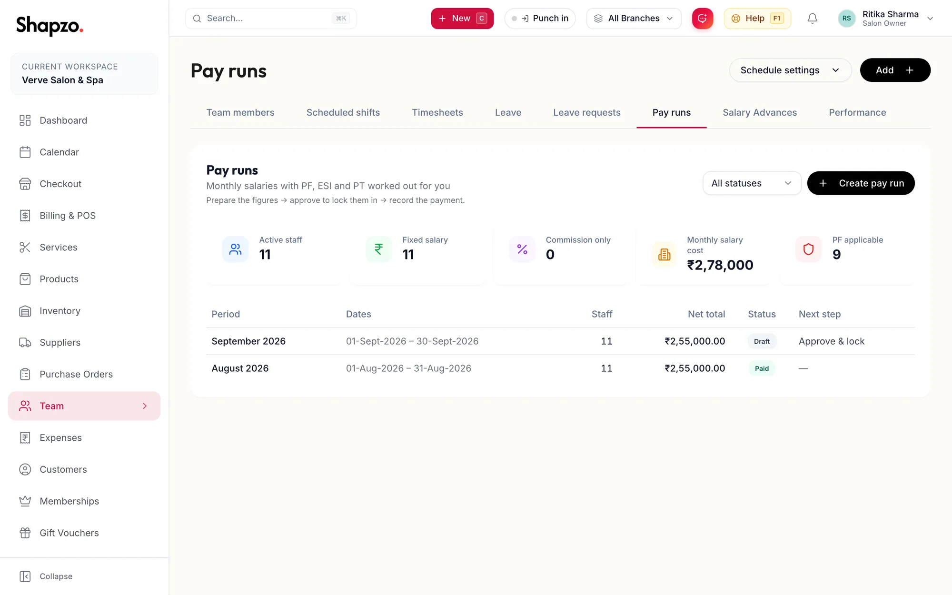The image size is (952, 595).
Task: Expand the Ritika Sharma account menu
Action: 885,19
